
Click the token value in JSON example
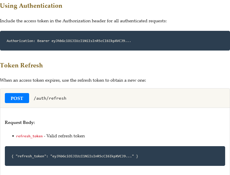click(92, 156)
